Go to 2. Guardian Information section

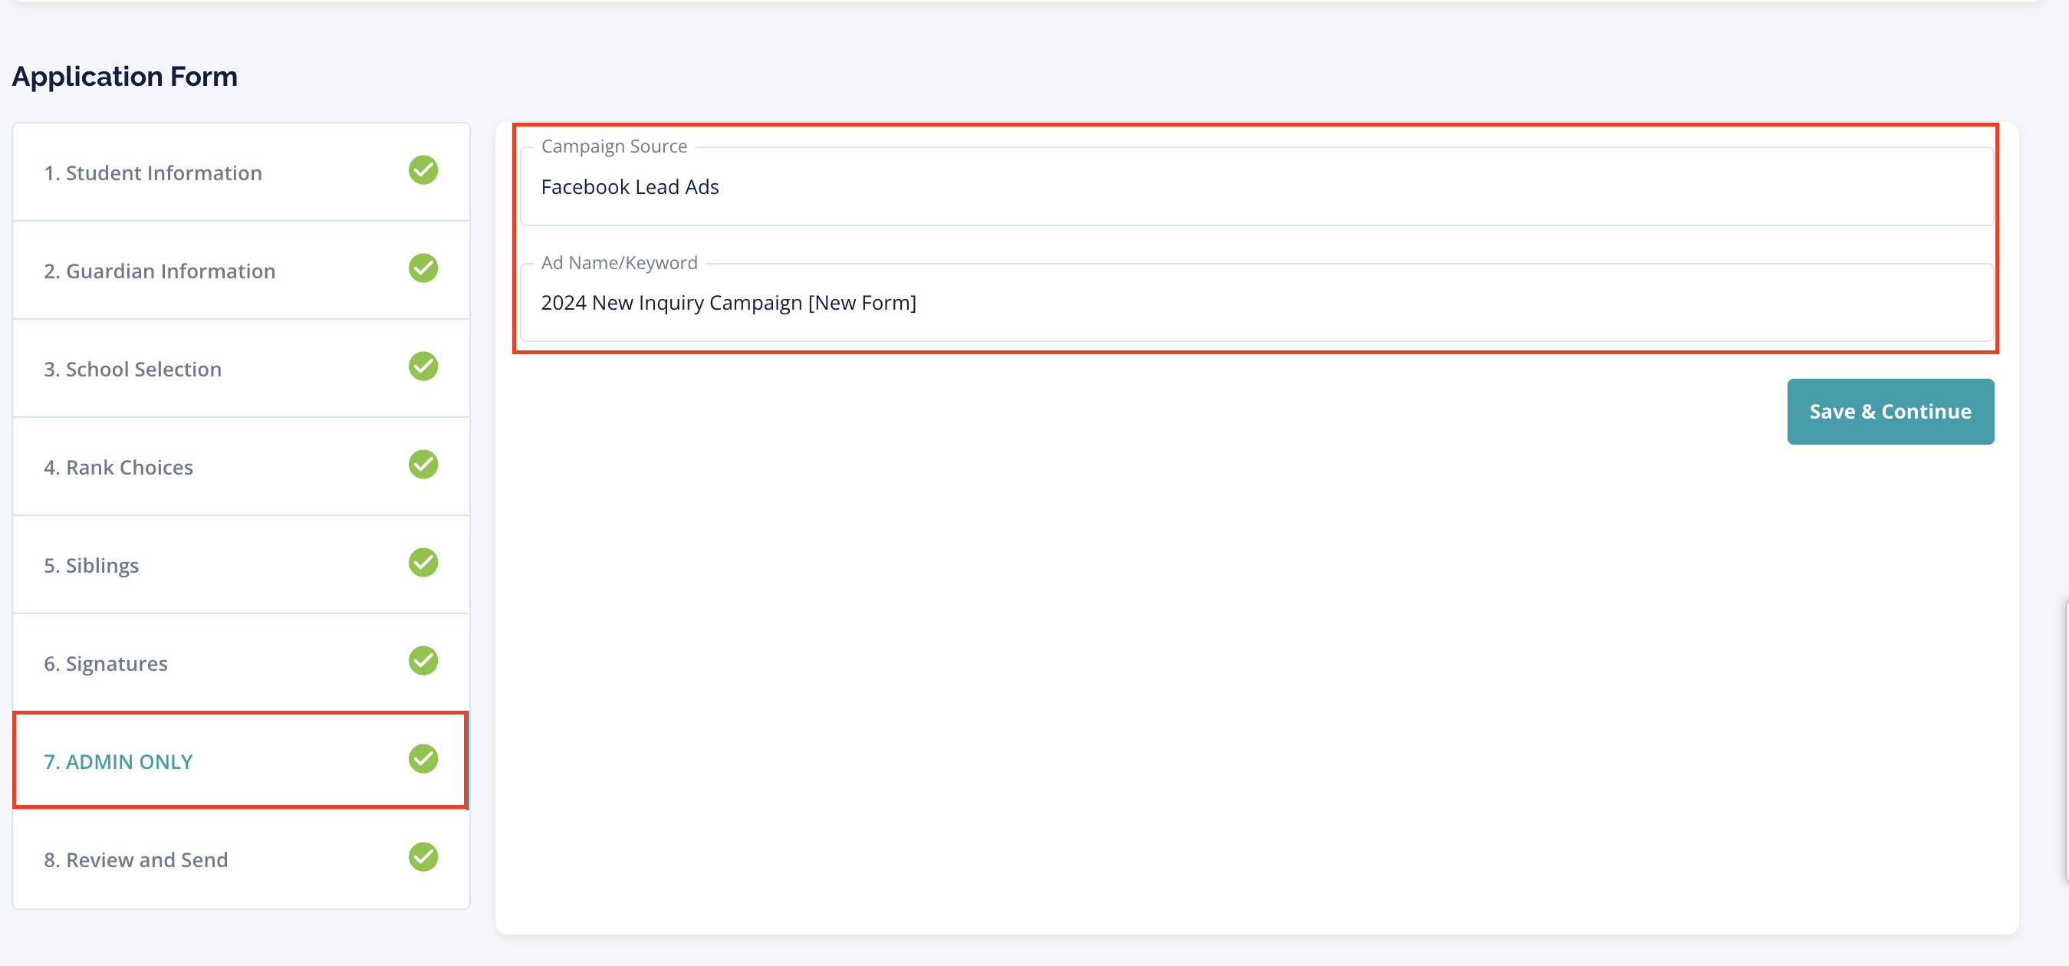(159, 271)
